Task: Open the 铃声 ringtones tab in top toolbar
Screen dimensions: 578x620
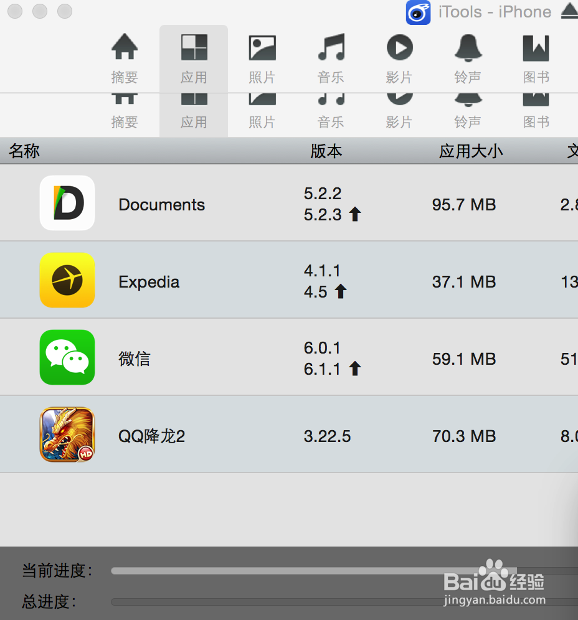Action: 468,59
